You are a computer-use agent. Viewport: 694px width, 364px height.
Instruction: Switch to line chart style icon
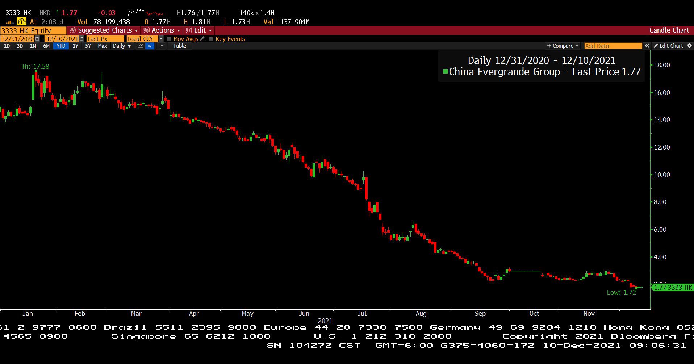point(141,46)
